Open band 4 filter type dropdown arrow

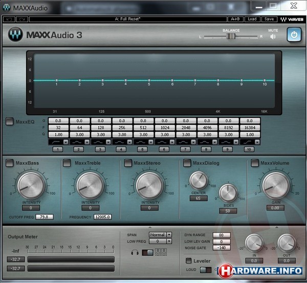[x=129, y=142]
